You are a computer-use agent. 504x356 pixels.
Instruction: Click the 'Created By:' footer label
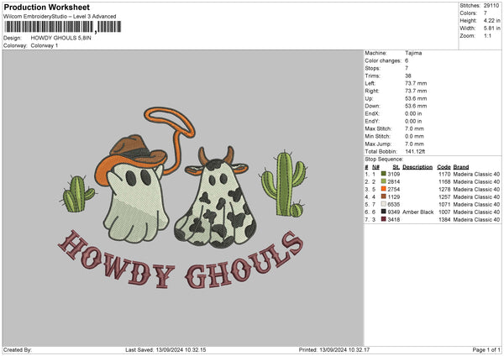click(x=18, y=349)
